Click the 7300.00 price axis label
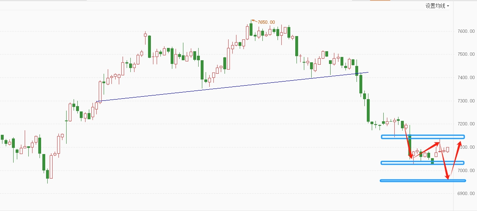Viewport: 477px width, 211px height. 465,101
